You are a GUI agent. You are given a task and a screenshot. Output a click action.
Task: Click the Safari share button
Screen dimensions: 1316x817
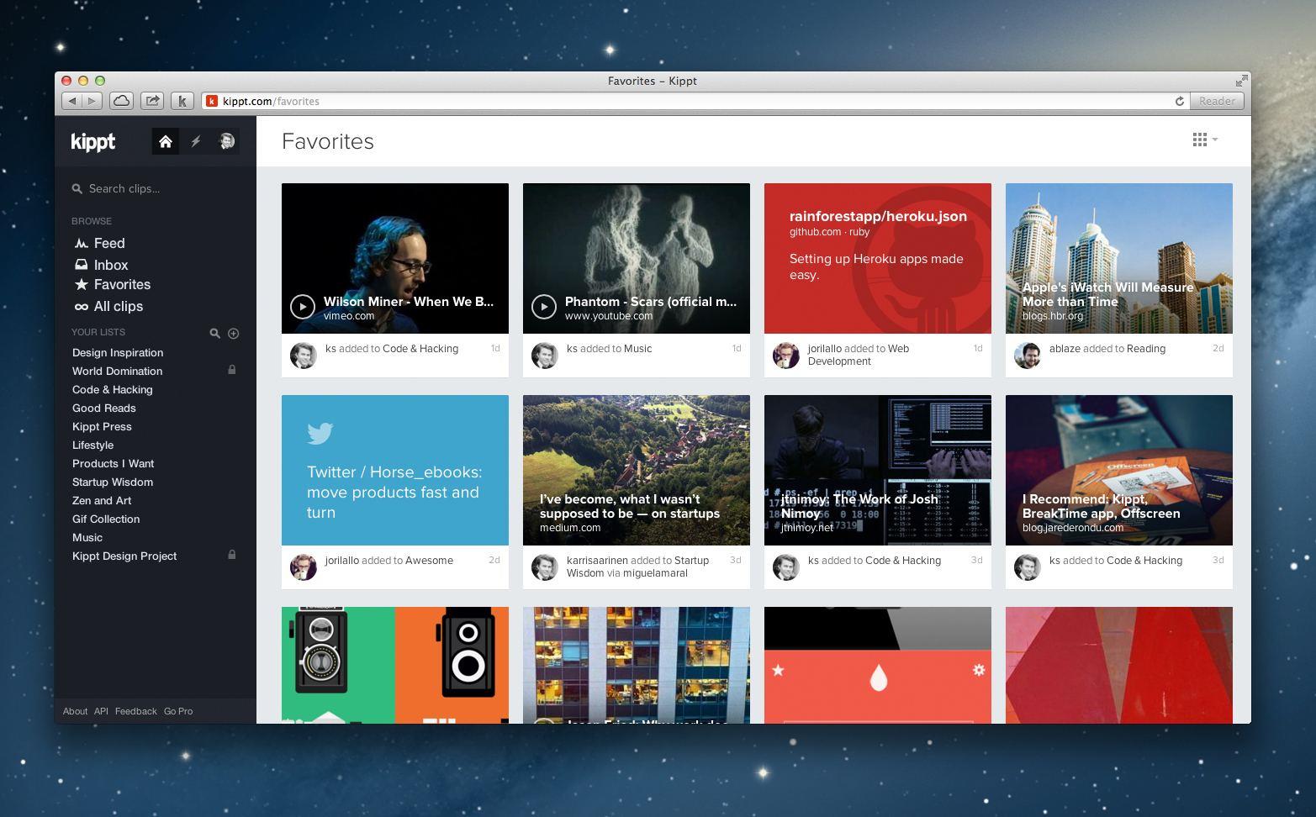(152, 101)
